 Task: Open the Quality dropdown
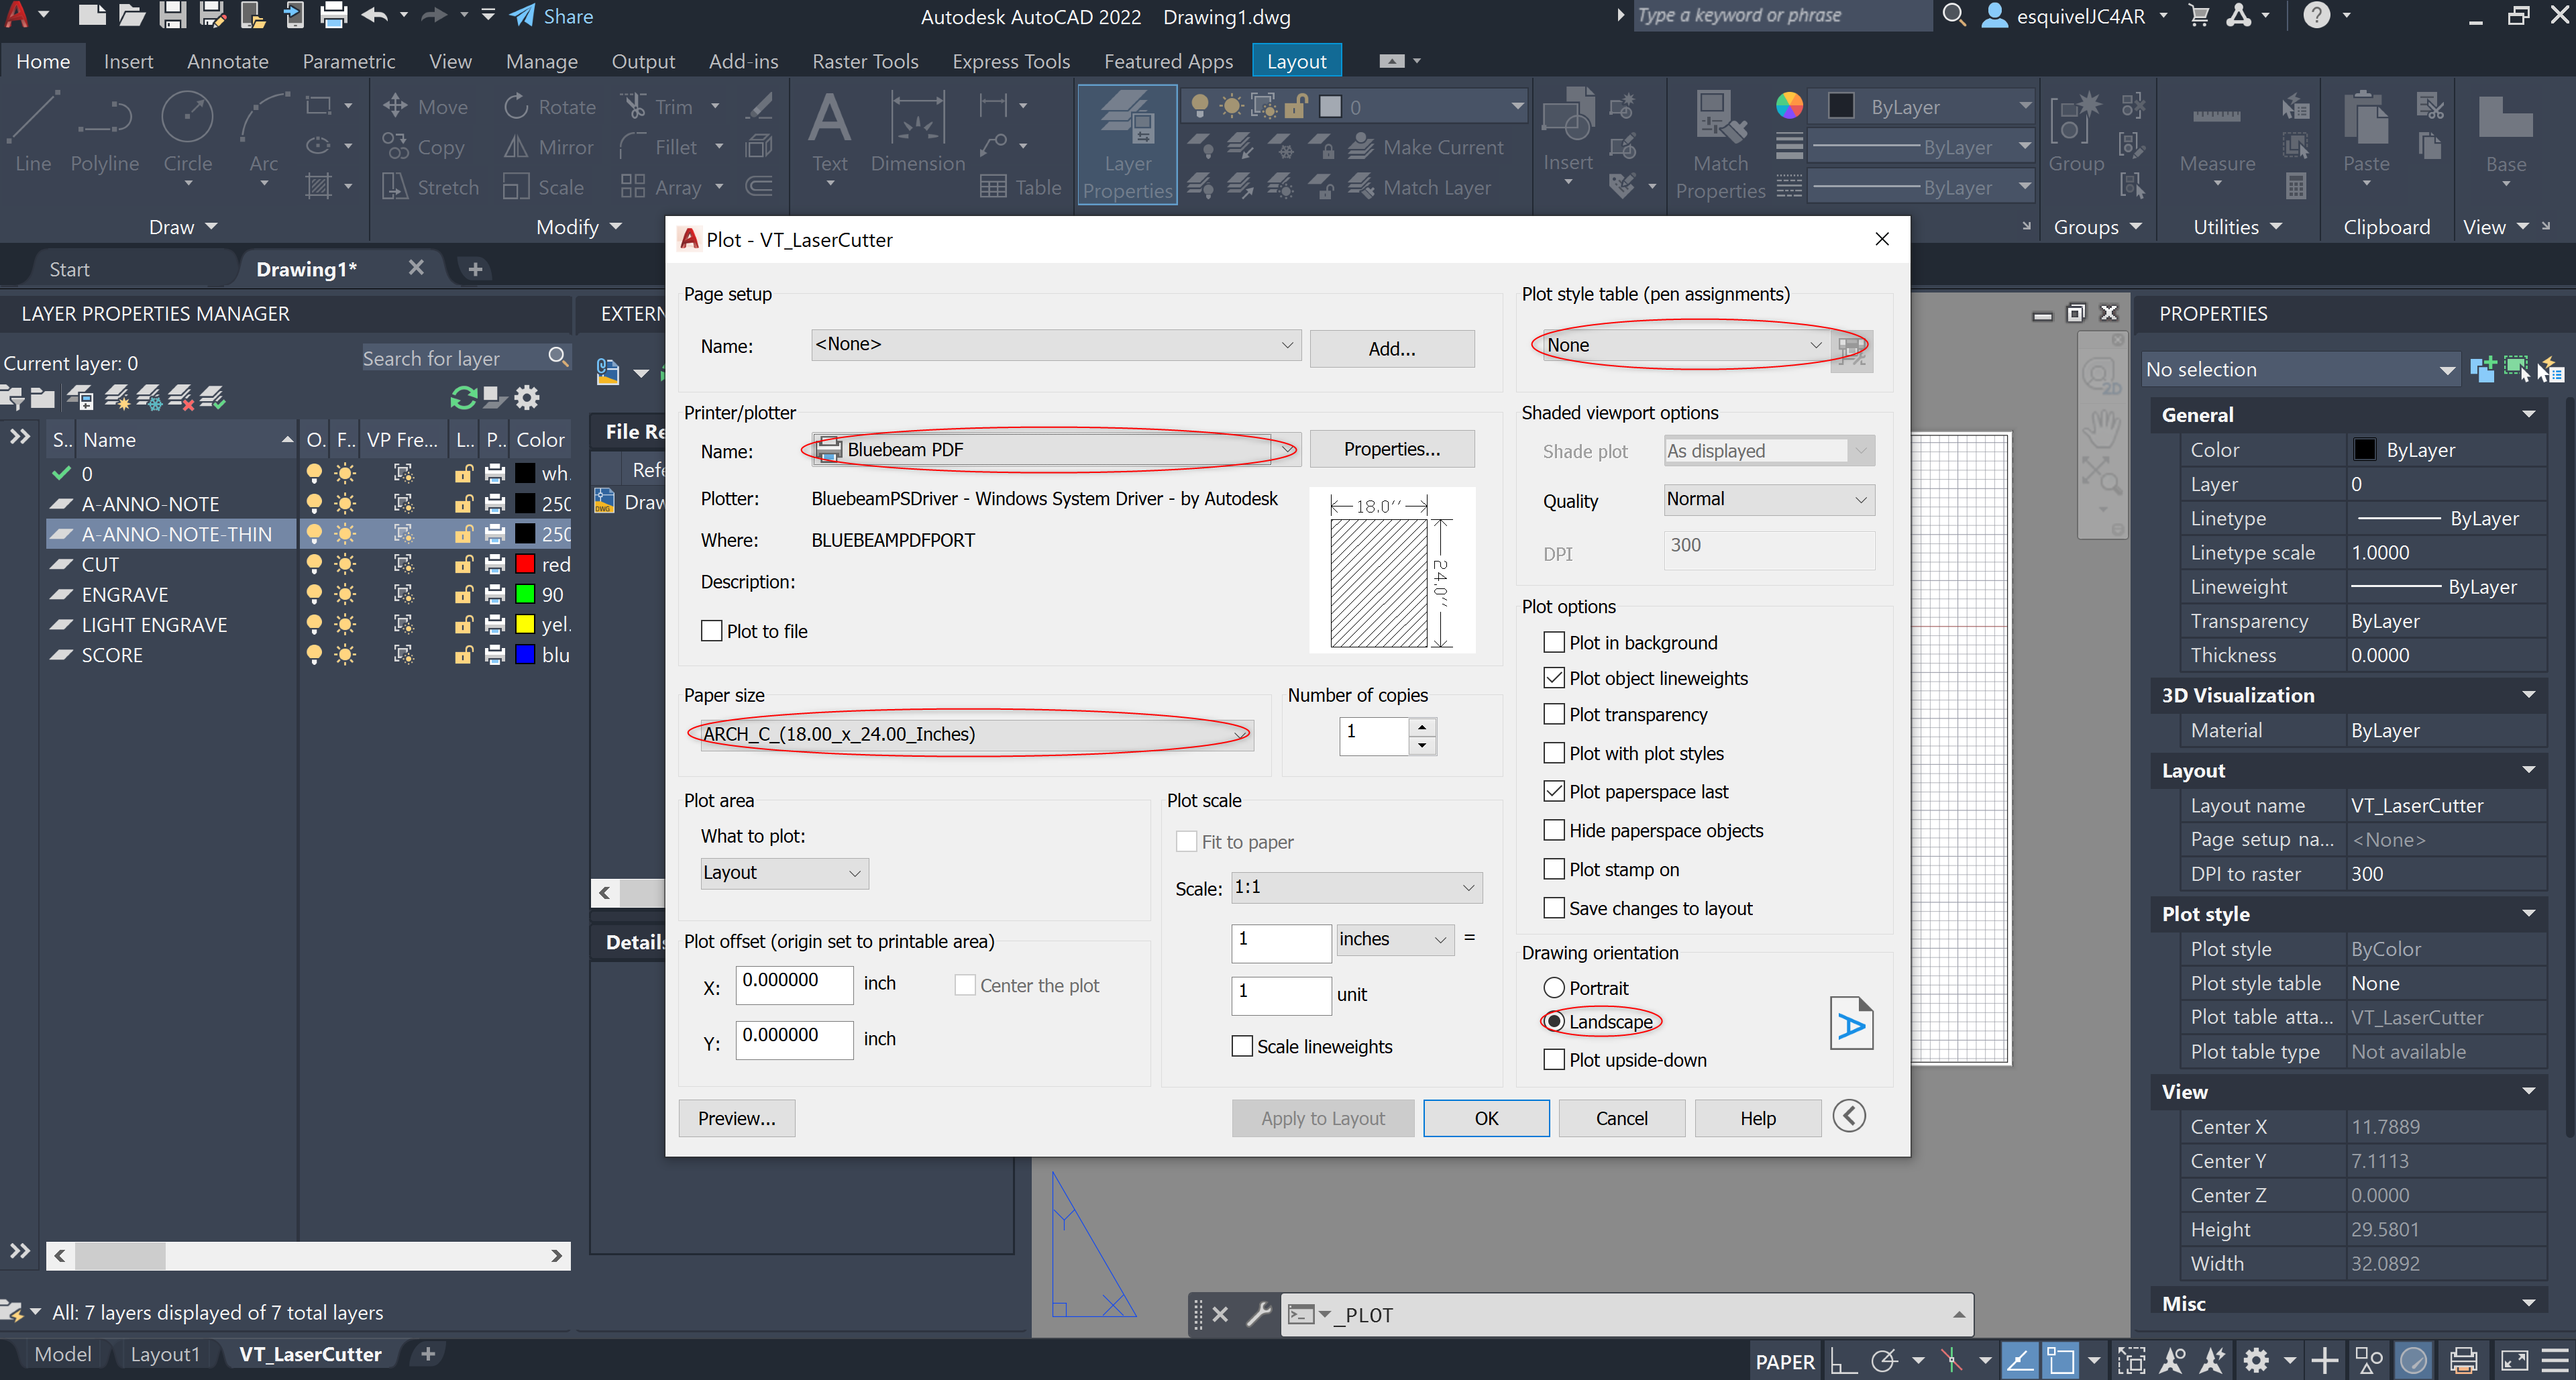[1768, 499]
